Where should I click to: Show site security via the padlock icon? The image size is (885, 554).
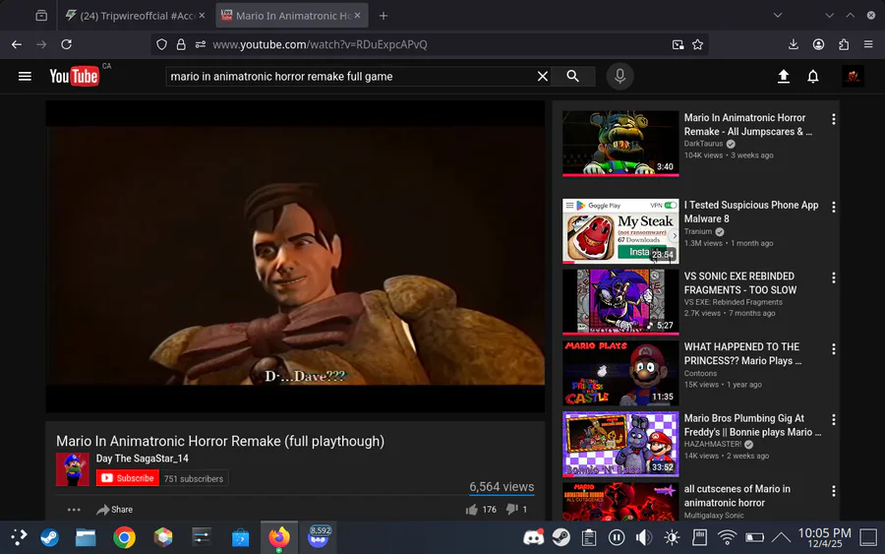click(181, 44)
